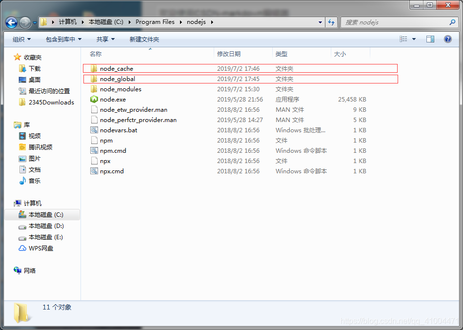Click the Forward navigation arrow button
This screenshot has height=330, width=463.
(25, 22)
